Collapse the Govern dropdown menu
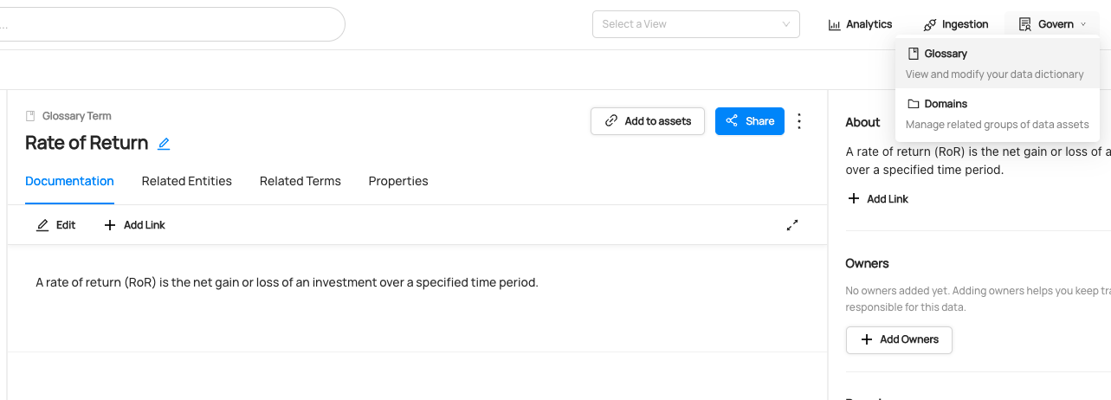This screenshot has width=1111, height=400. (x=1052, y=24)
